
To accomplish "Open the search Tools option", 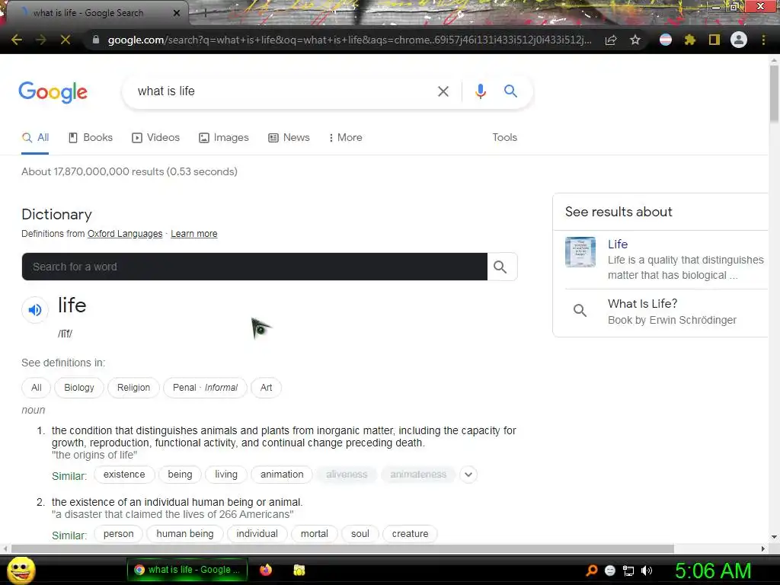I will tap(504, 137).
